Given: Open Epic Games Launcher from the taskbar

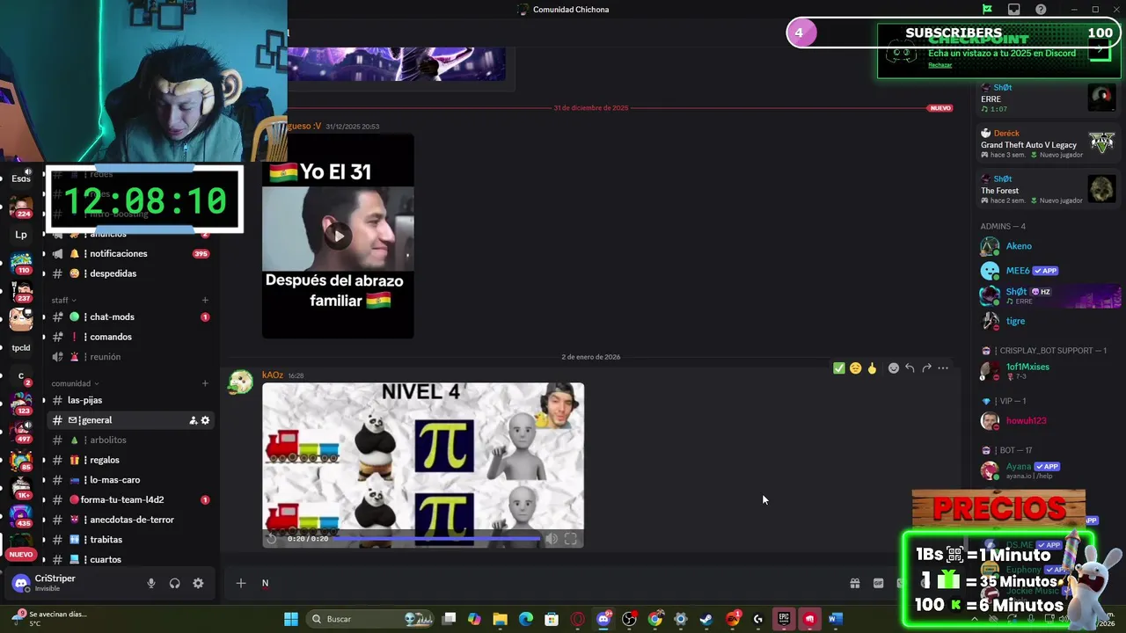Looking at the screenshot, I should coord(784,619).
